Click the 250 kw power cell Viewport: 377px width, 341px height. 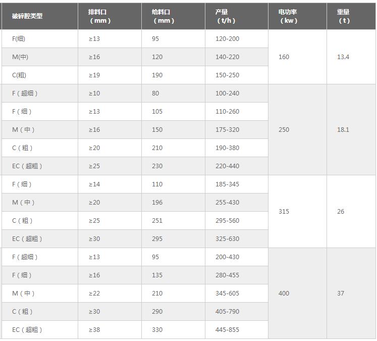coord(284,130)
